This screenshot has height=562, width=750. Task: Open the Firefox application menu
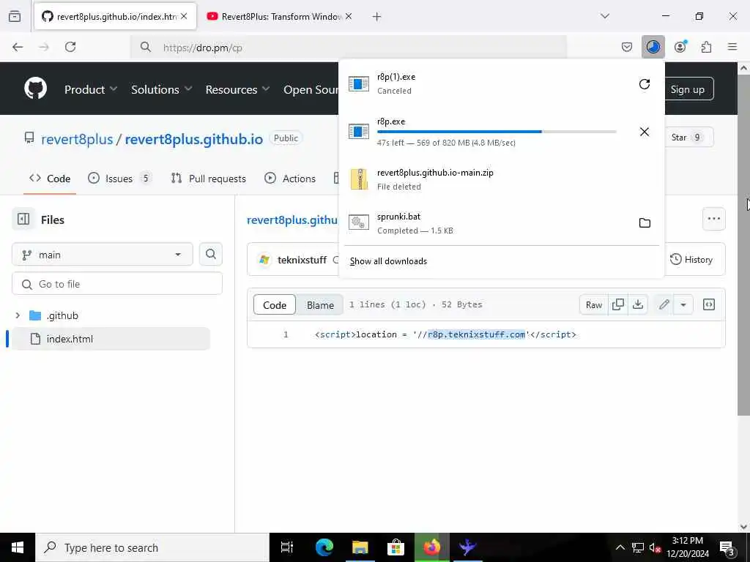pos(732,47)
